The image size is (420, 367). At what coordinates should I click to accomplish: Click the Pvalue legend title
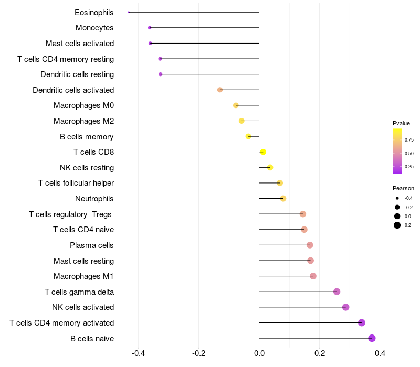click(402, 123)
